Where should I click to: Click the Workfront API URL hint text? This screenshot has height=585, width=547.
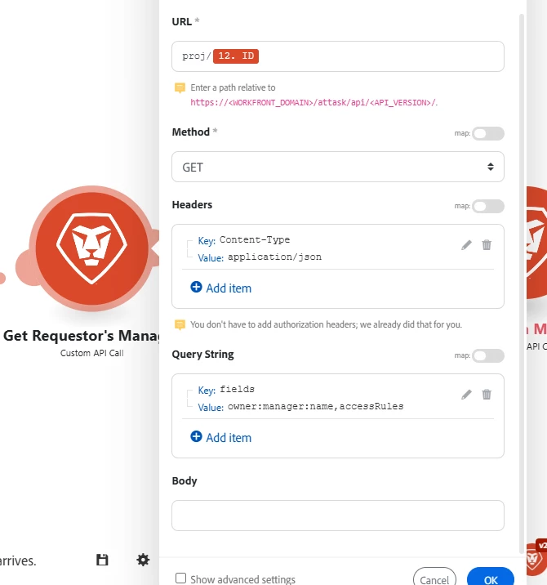pyautogui.click(x=314, y=103)
